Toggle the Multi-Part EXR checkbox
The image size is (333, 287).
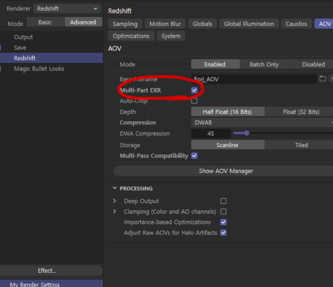click(194, 90)
